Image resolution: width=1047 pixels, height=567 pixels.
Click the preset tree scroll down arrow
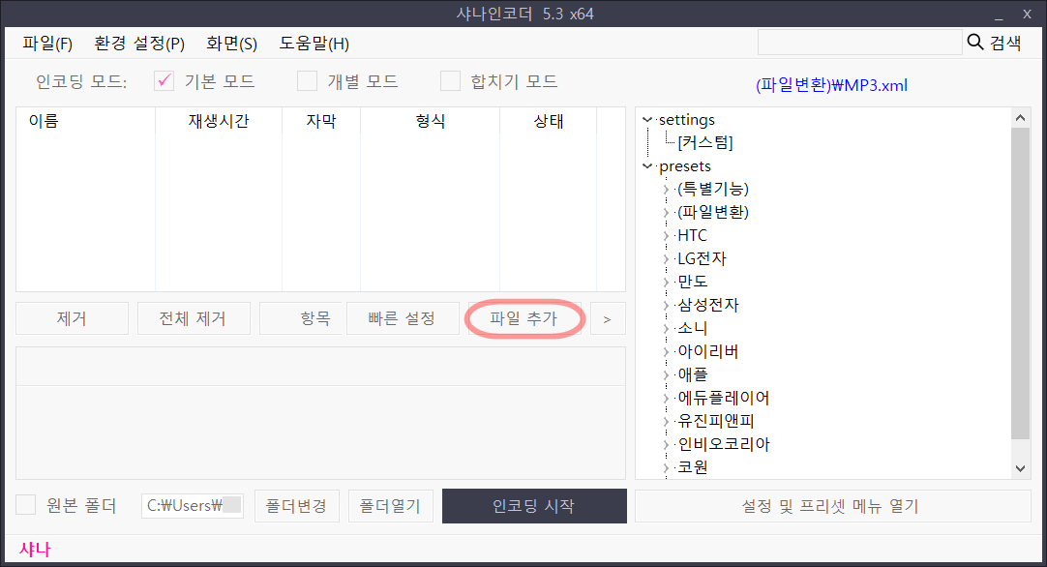click(1020, 469)
